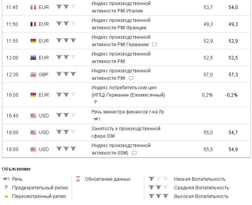This screenshot has width=252, height=205.
Task: Click the orange revised release dot
Action: pos(6,196)
